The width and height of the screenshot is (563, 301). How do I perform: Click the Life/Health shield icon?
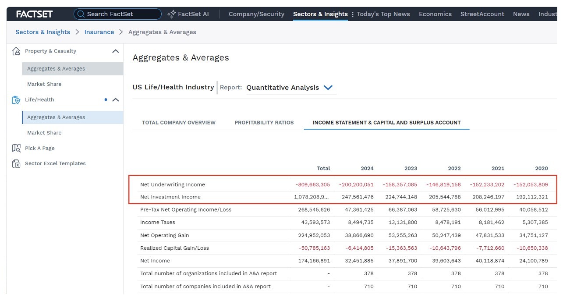(16, 100)
